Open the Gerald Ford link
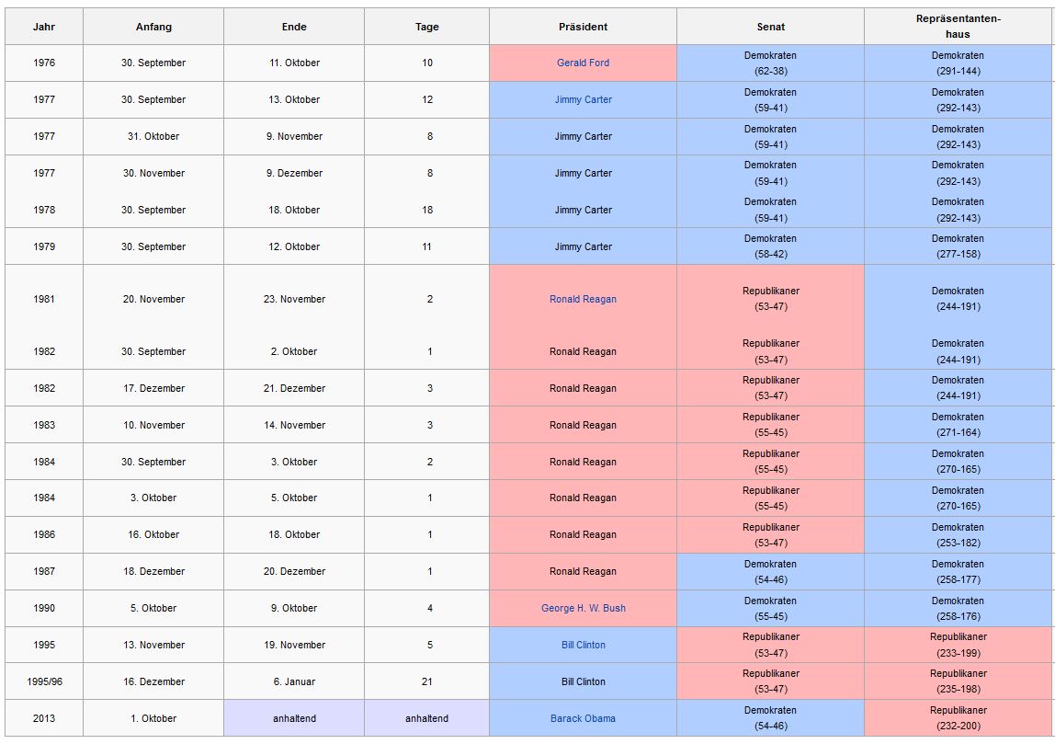Screen dimensions: 1055x744 pyautogui.click(x=583, y=63)
